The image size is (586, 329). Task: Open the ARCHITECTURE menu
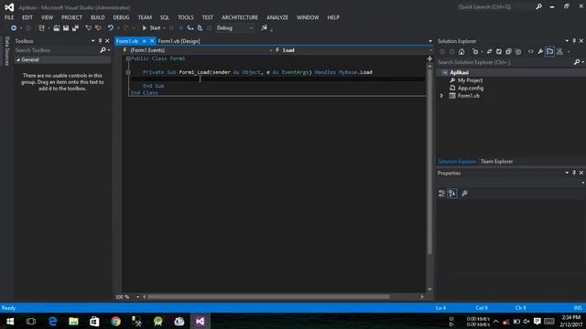point(240,17)
